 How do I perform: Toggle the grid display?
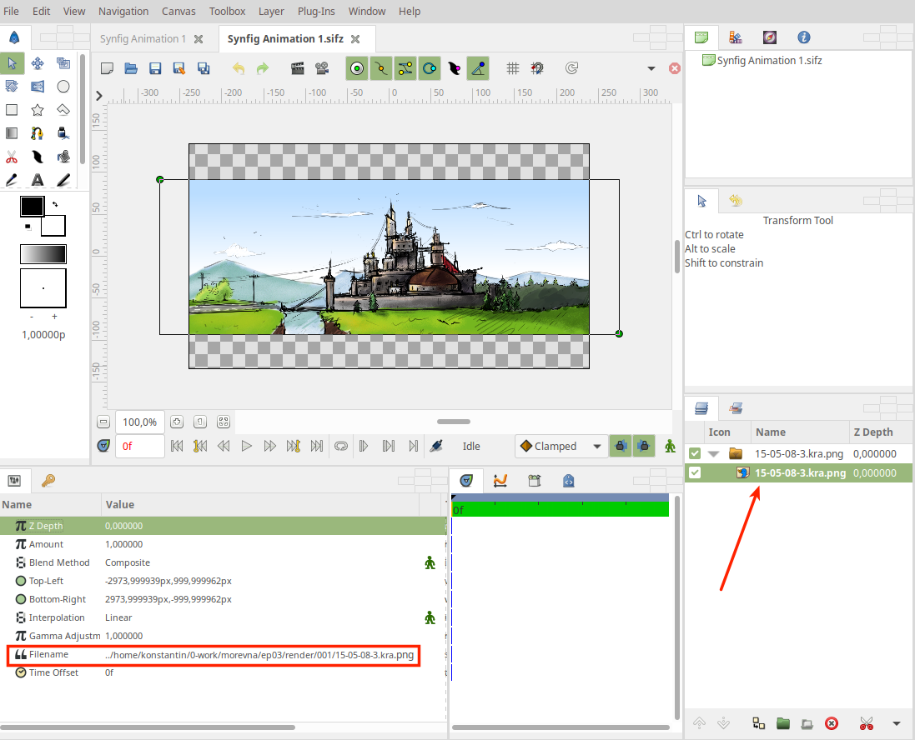[512, 68]
